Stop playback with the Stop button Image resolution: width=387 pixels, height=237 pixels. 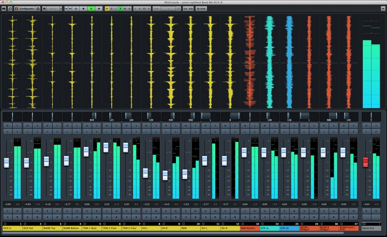[83, 9]
